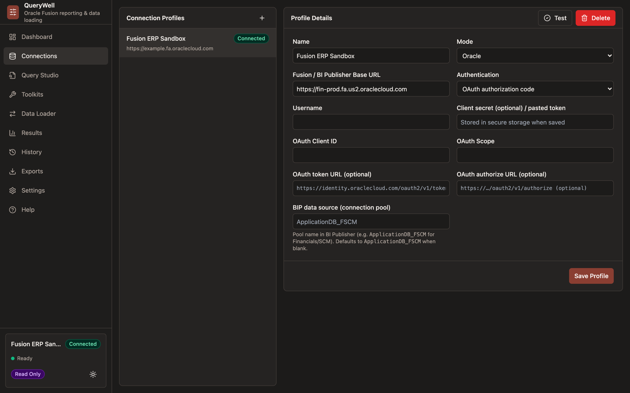The image size is (630, 393).
Task: Navigate to Data Loader
Action: tap(56, 114)
